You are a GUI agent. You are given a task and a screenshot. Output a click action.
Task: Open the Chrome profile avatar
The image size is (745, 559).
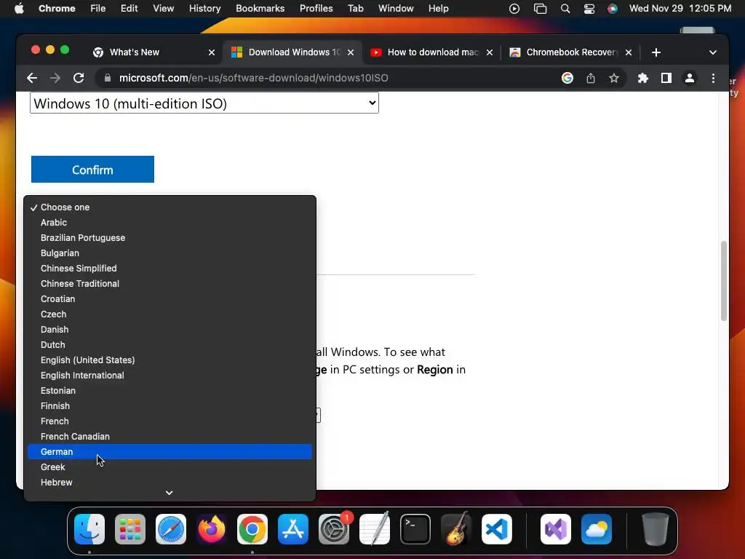coord(690,78)
